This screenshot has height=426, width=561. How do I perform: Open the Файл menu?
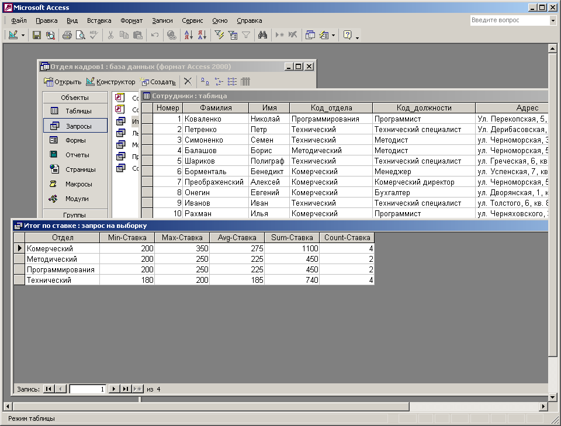[x=19, y=21]
